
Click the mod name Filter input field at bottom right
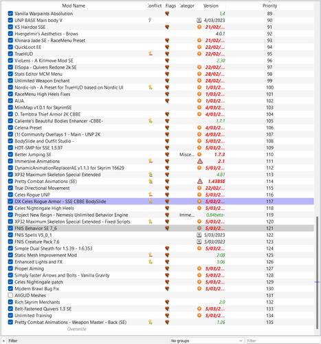coord(283,341)
